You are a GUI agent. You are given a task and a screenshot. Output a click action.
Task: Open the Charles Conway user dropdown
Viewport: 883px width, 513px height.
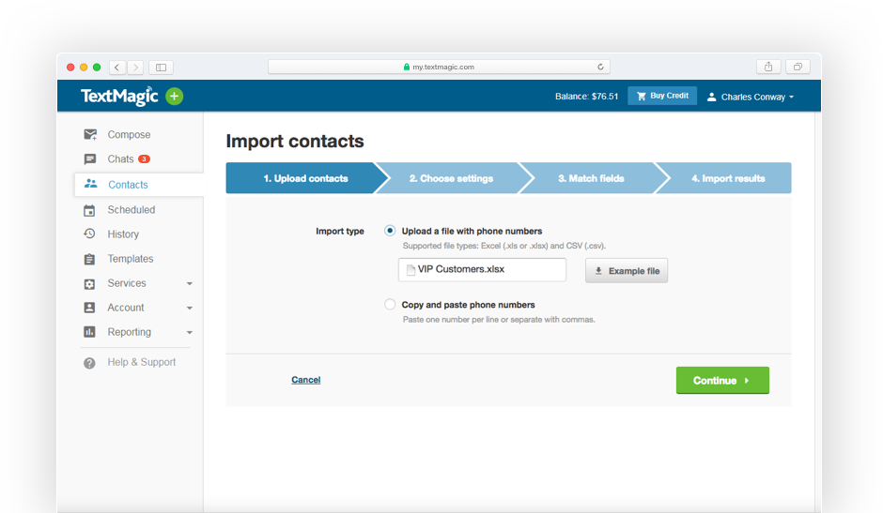pos(751,97)
